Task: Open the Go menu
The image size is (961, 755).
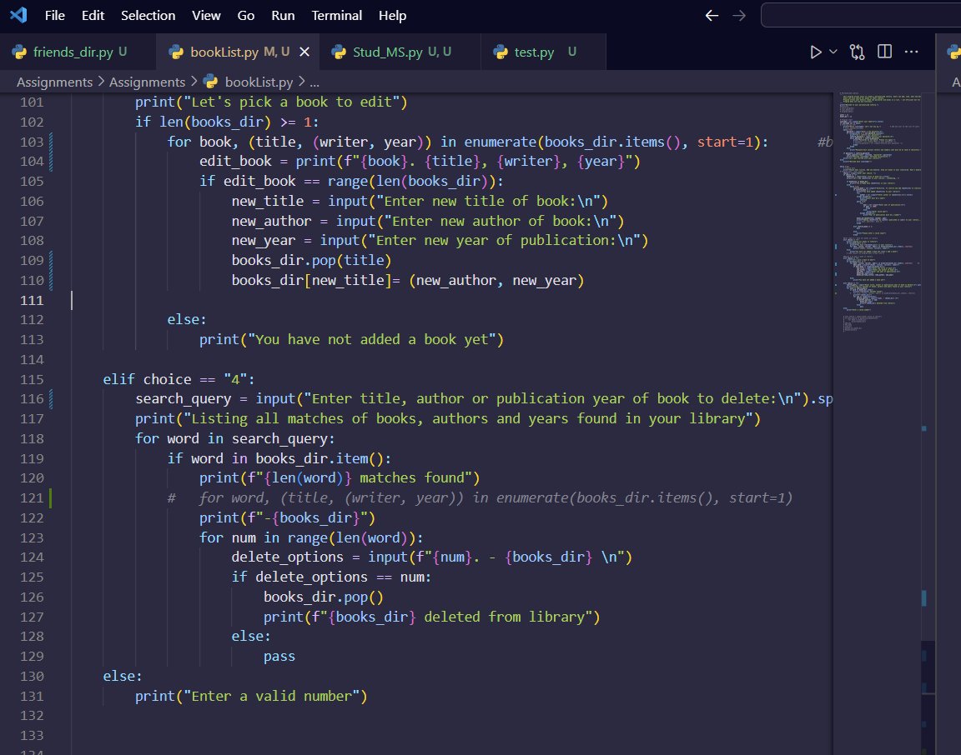Action: (246, 15)
